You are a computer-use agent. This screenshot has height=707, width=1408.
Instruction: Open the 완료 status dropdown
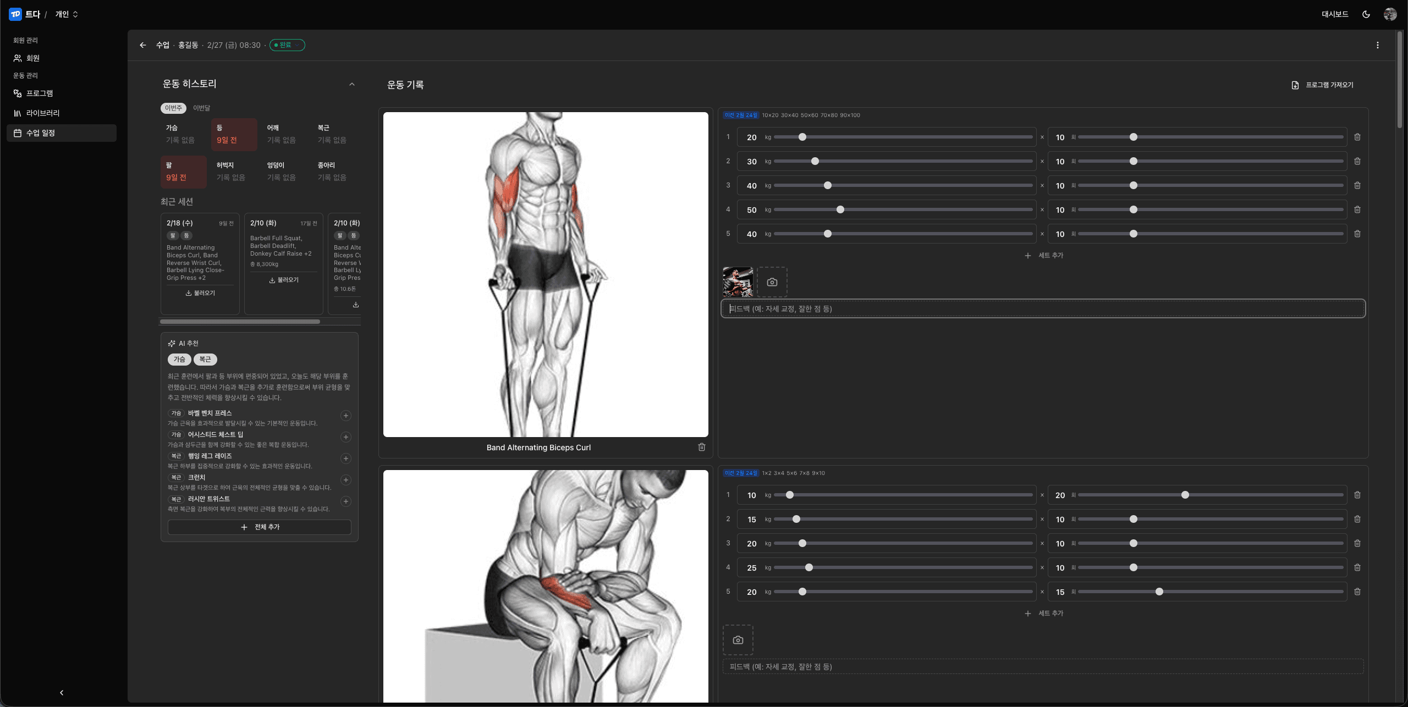[287, 45]
